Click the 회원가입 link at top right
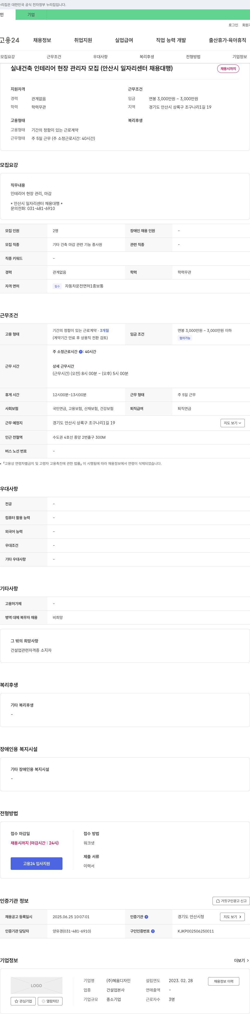This screenshot has height=1014, width=250. coord(246,25)
